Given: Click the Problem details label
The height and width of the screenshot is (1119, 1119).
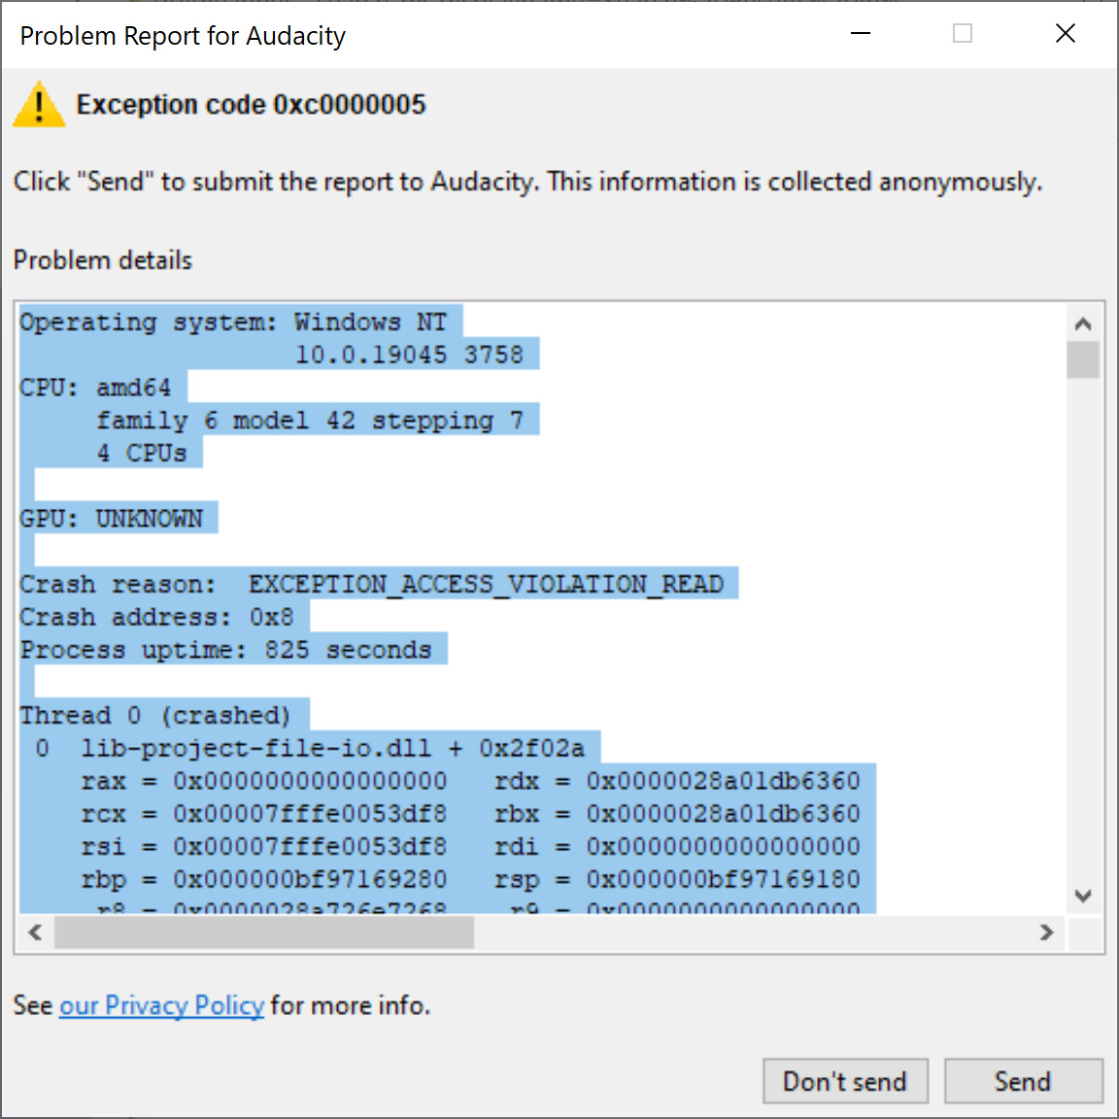Looking at the screenshot, I should pyautogui.click(x=102, y=259).
